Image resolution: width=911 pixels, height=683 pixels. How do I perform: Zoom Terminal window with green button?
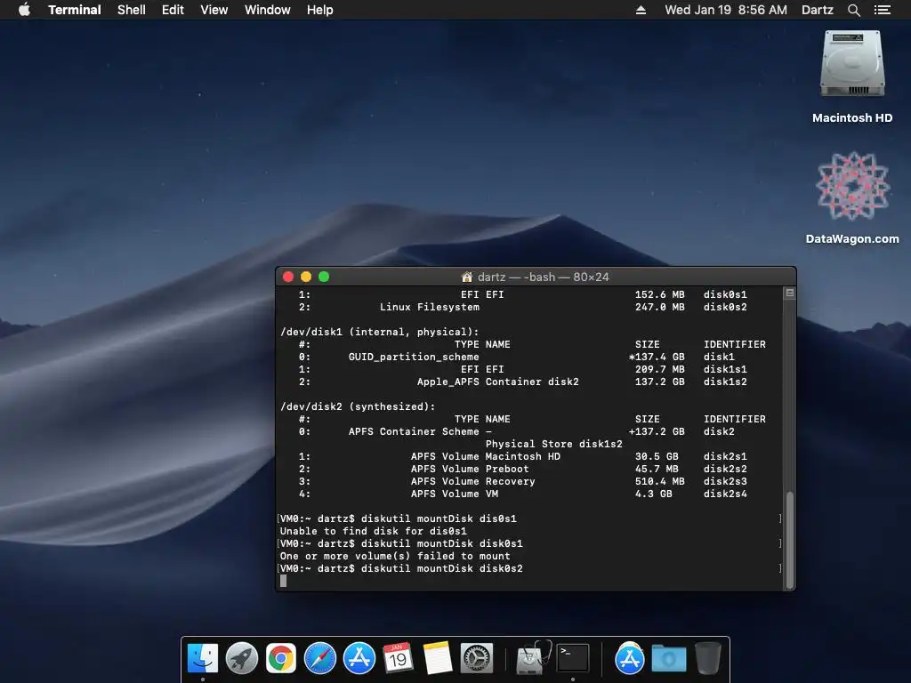(324, 277)
